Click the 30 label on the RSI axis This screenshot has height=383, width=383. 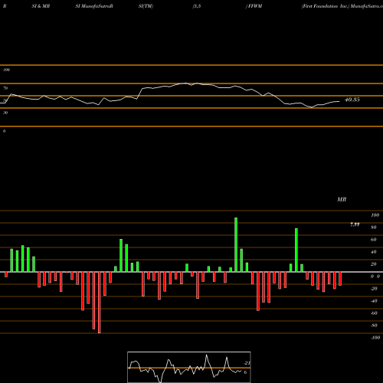(5, 113)
